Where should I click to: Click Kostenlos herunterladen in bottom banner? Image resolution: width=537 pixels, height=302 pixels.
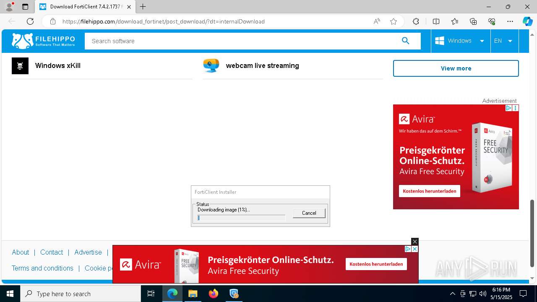pyautogui.click(x=376, y=264)
